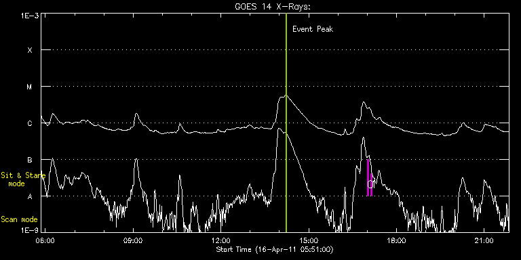Click the 1E-9 lower axis limit label
Screen dimensions: 521x260
pos(30,230)
